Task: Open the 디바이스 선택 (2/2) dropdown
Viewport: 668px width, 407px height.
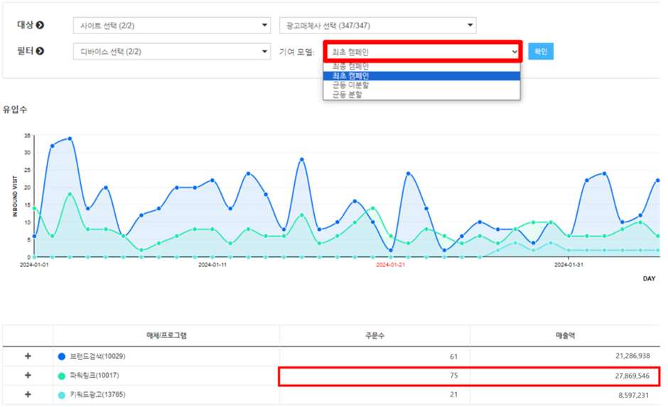Action: (x=171, y=51)
